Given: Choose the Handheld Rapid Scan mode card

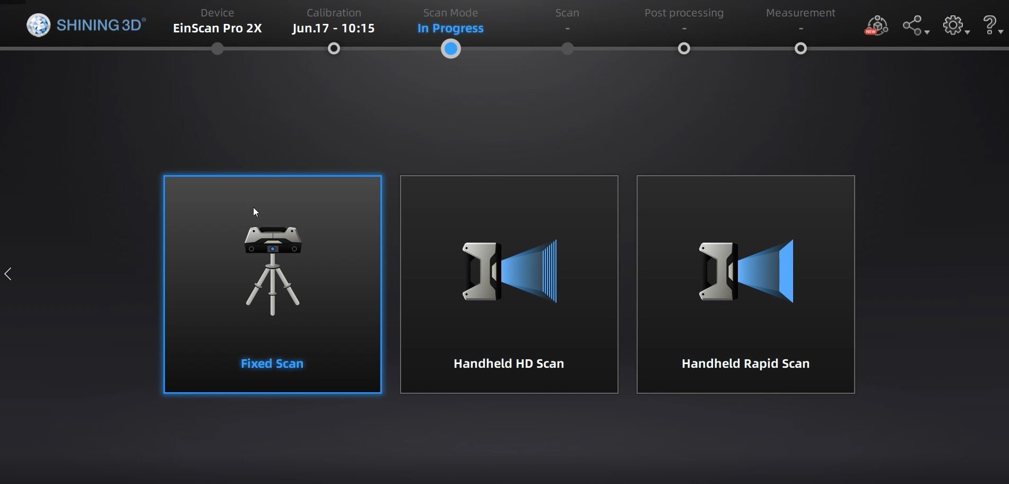Looking at the screenshot, I should (x=745, y=284).
